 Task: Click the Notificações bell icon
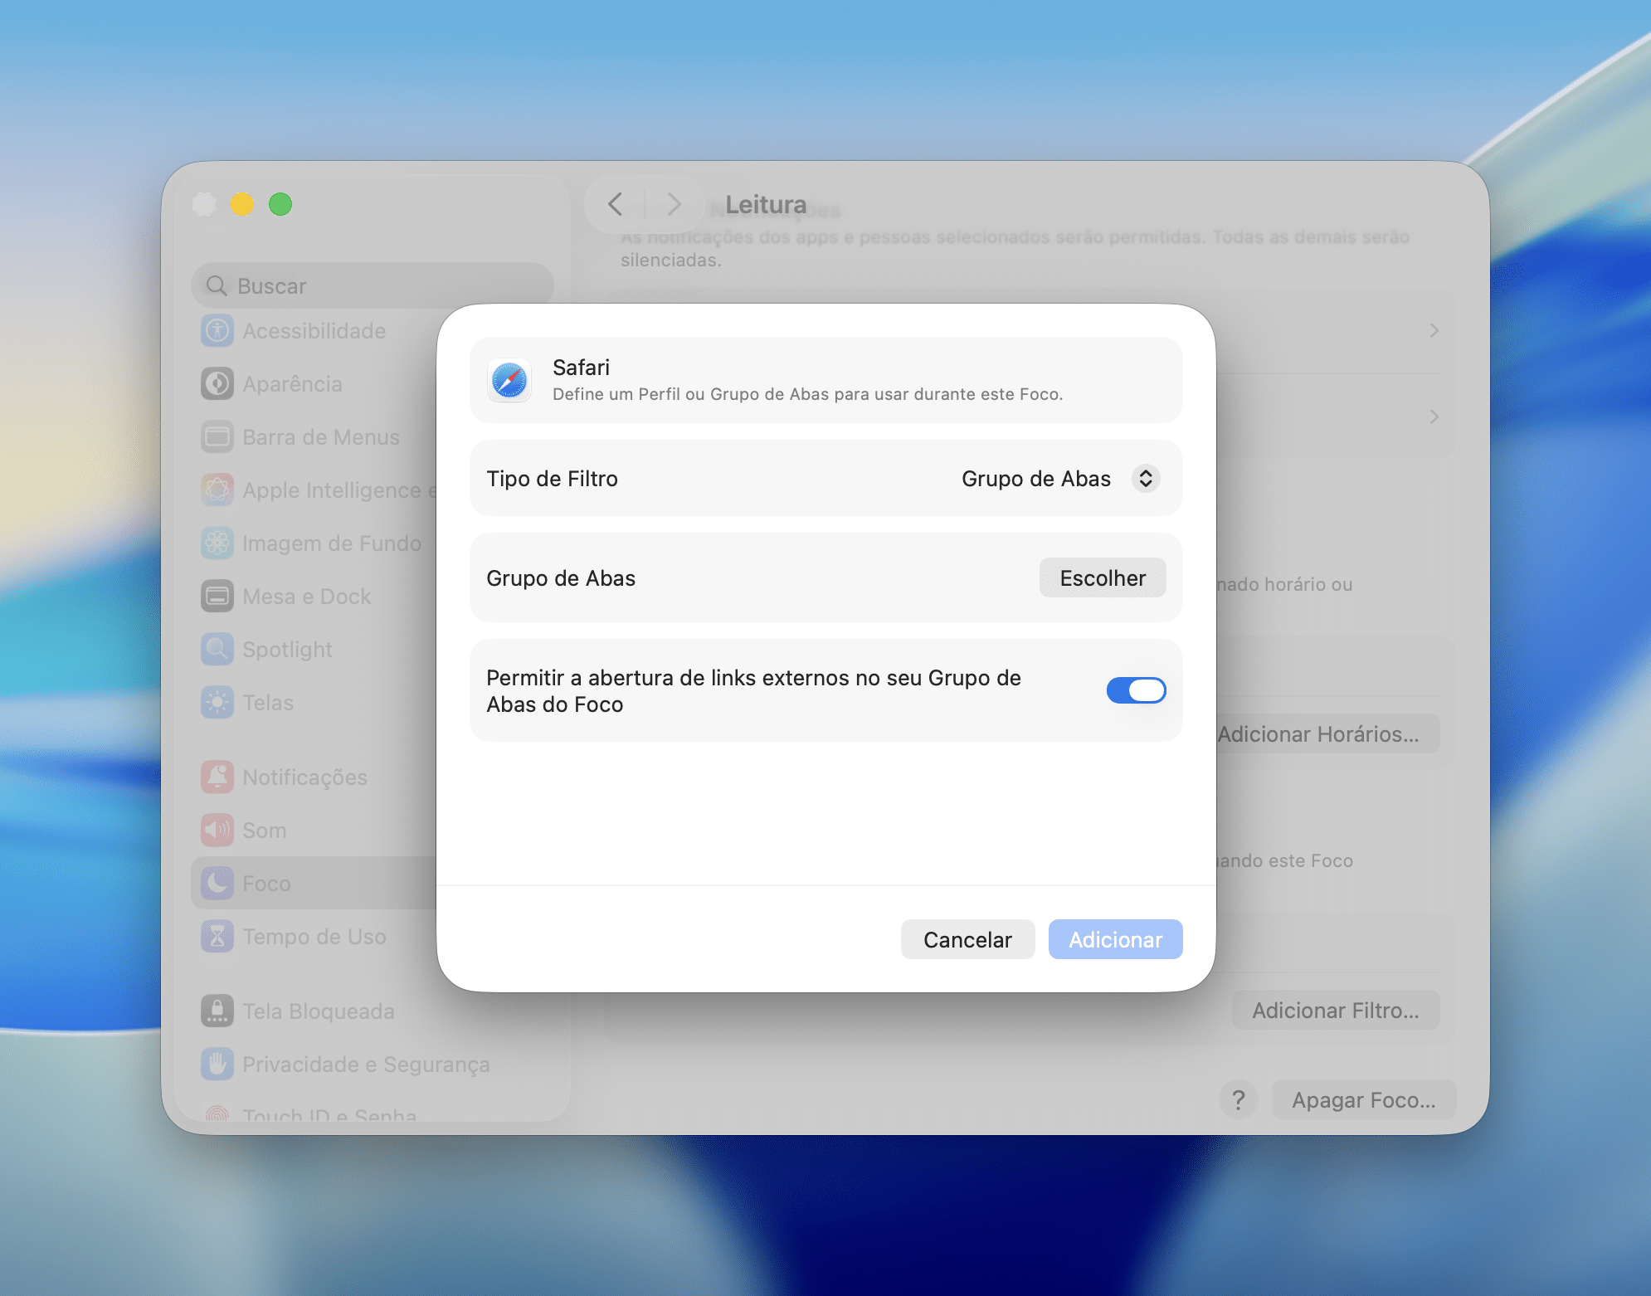pos(217,777)
